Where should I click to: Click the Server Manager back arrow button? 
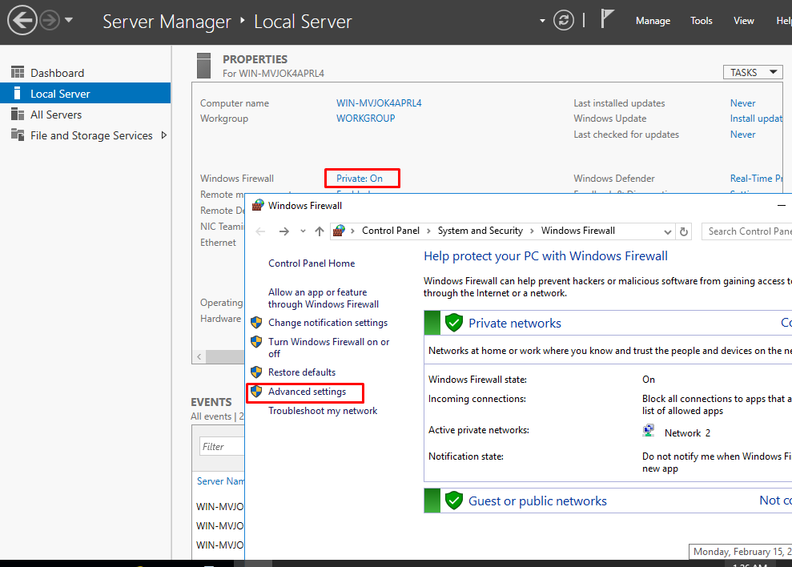22,20
